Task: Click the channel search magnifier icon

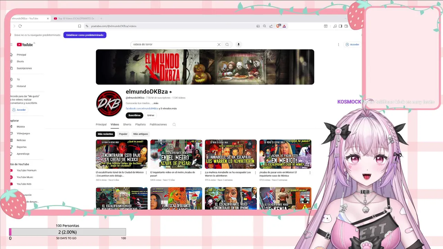Action: (174, 124)
